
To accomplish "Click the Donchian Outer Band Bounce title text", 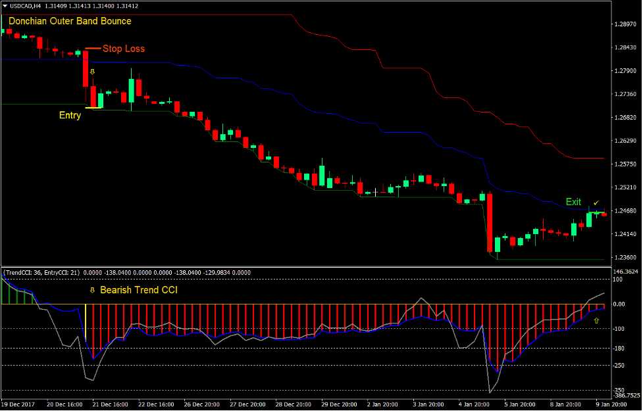I will point(70,21).
